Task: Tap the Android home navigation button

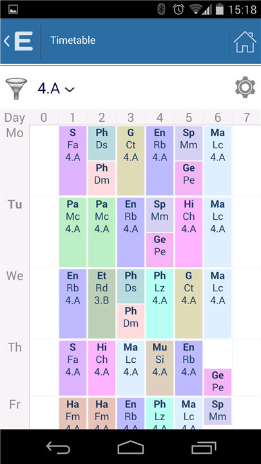Action: (130, 447)
